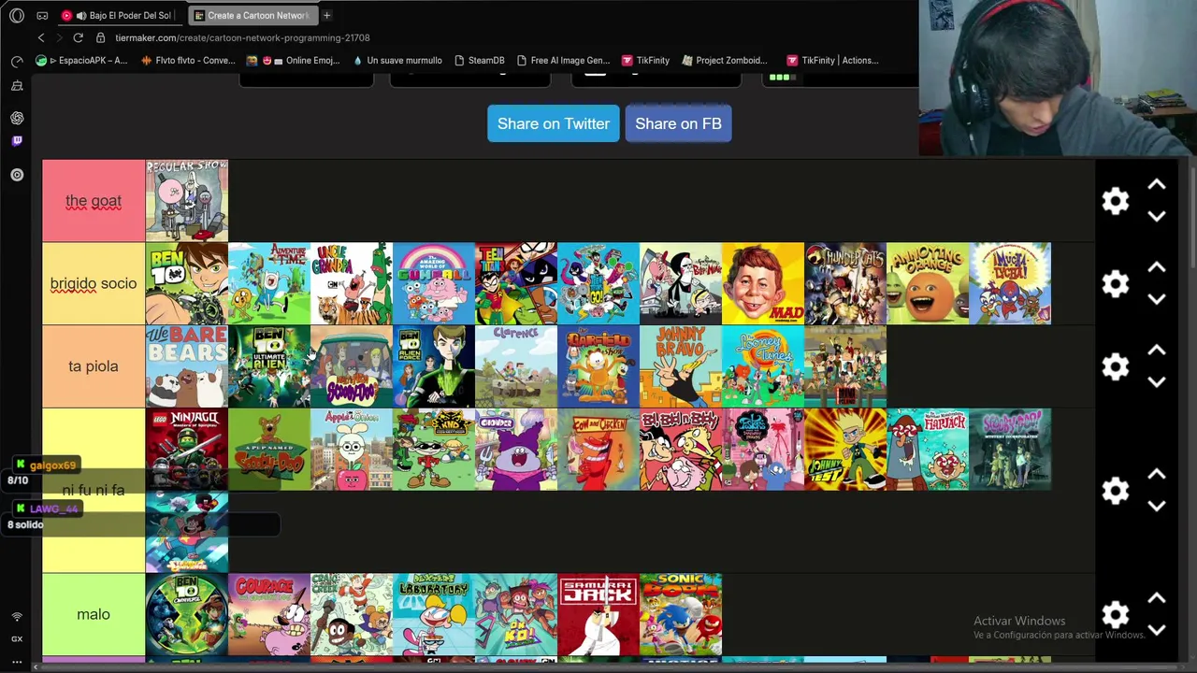1197x673 pixels.
Task: Open EspacioAPK bookmark
Action: pyautogui.click(x=81, y=60)
